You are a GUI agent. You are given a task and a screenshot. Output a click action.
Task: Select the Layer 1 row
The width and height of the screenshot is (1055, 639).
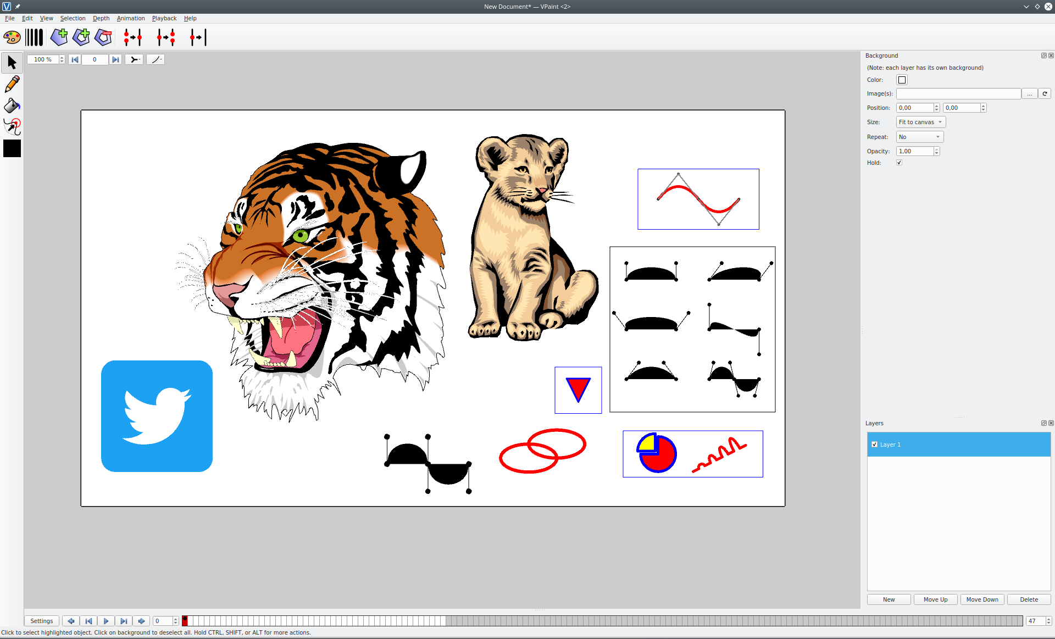959,444
